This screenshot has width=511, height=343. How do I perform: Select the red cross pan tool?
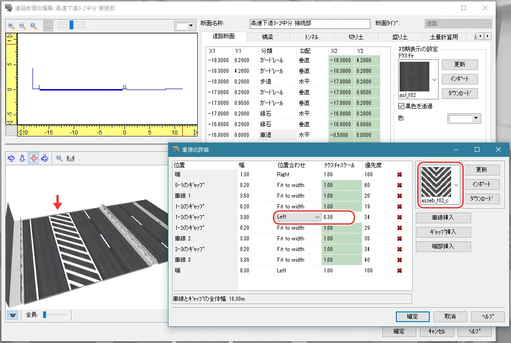33,158
